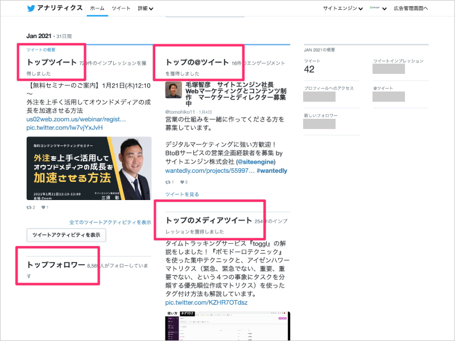Open the us02web.zoom.us webinar link
The height and width of the screenshot is (341, 455).
click(76, 119)
